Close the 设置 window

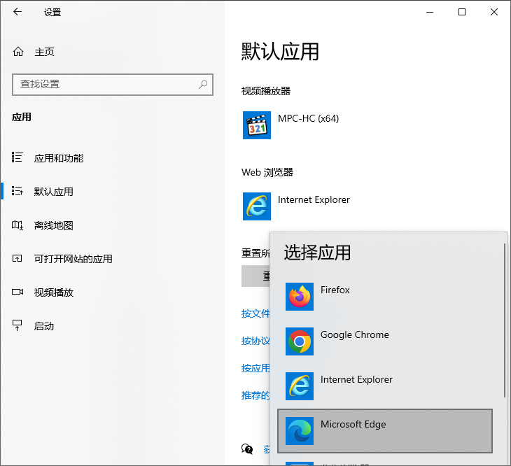[x=494, y=13]
